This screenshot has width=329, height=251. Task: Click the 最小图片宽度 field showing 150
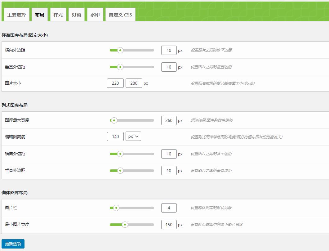[x=169, y=225]
